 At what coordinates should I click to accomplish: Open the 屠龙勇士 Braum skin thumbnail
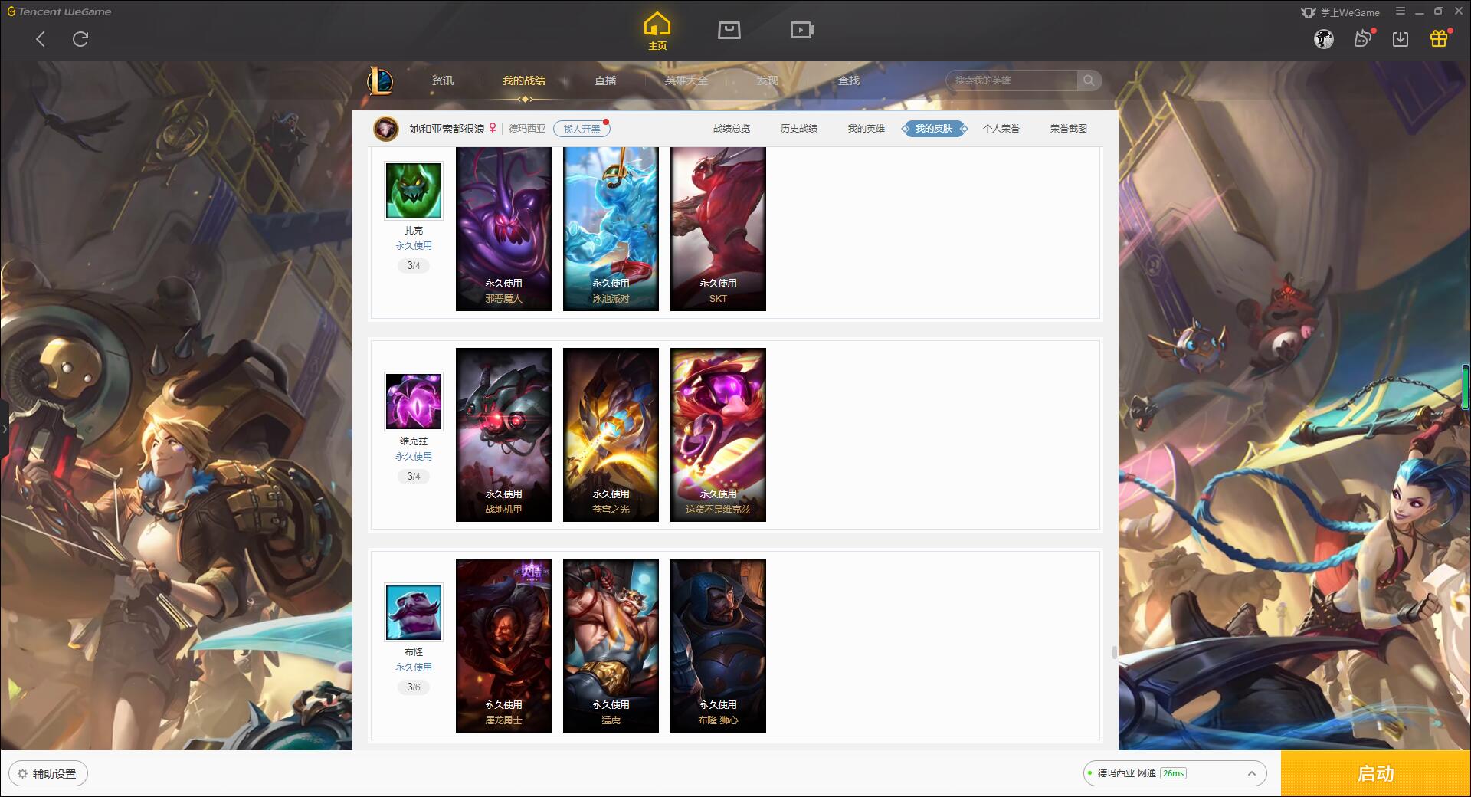click(503, 646)
